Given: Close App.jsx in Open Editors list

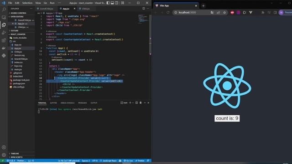Looking at the screenshot, I should point(13,24).
